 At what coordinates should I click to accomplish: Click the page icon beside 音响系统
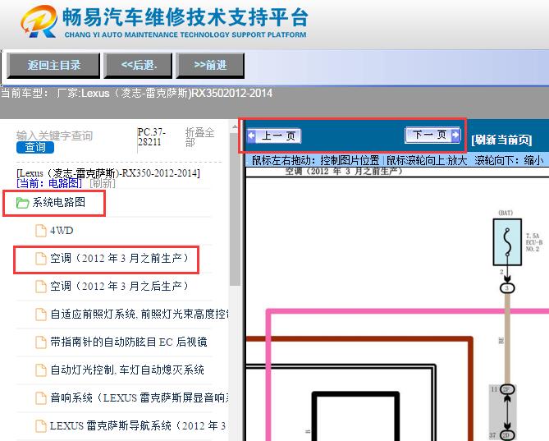pos(41,398)
